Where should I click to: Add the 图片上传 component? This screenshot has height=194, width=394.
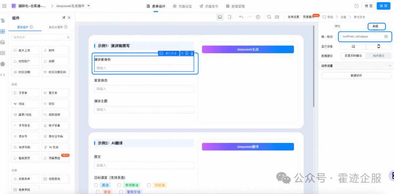pyautogui.click(x=26, y=50)
